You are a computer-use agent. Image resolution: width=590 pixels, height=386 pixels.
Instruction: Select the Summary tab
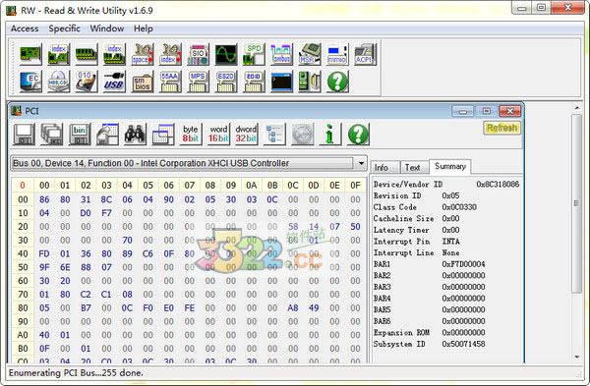click(x=450, y=166)
